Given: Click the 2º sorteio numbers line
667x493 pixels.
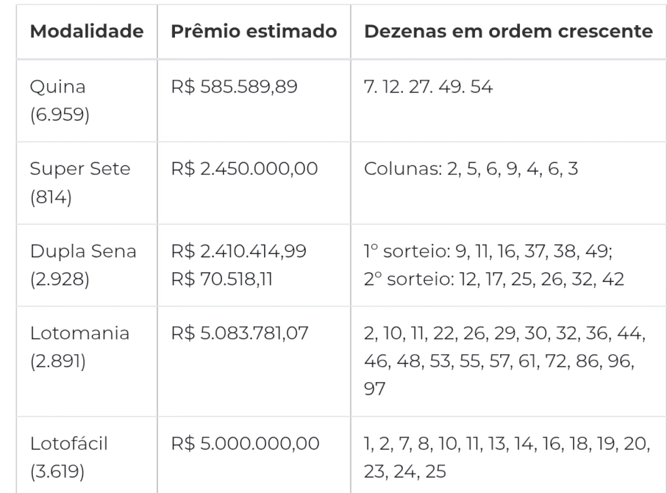Looking at the screenshot, I should 494,279.
